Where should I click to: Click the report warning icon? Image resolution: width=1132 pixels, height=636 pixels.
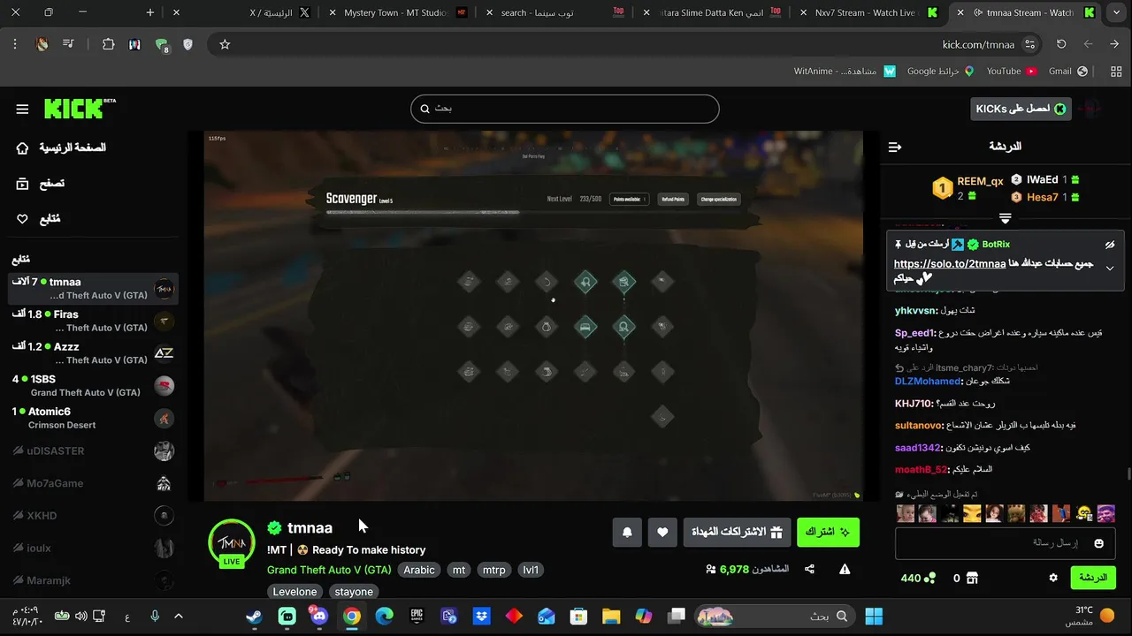(x=845, y=570)
